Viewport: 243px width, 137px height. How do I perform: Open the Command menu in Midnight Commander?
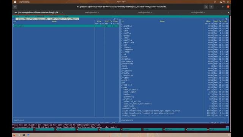point(39,16)
